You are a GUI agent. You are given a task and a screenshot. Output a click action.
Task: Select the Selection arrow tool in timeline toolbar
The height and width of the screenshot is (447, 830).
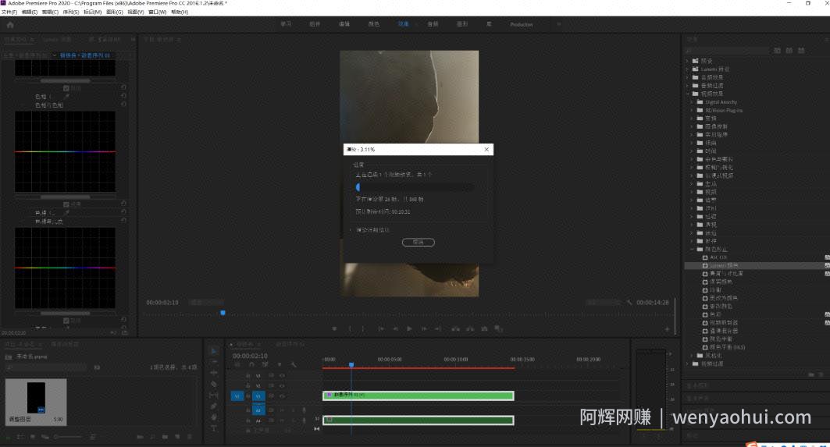214,351
